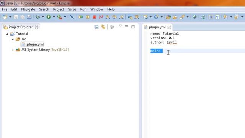This screenshot has width=245, height=138.
Task: Click the icon right of Link with Editor
Action: click(112, 27)
